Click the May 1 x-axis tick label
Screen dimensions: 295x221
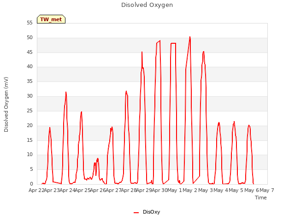tap(175, 190)
